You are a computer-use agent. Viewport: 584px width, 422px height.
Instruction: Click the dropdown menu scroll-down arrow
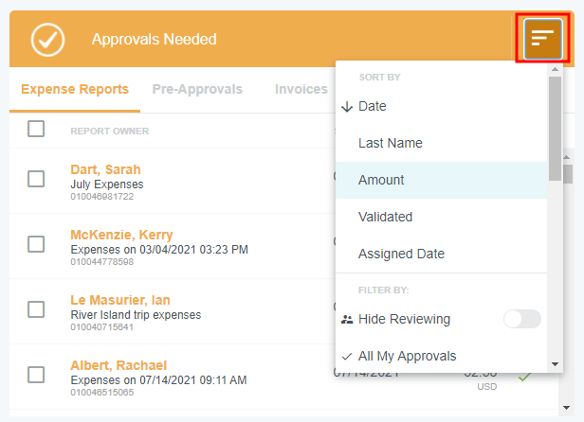pos(555,363)
